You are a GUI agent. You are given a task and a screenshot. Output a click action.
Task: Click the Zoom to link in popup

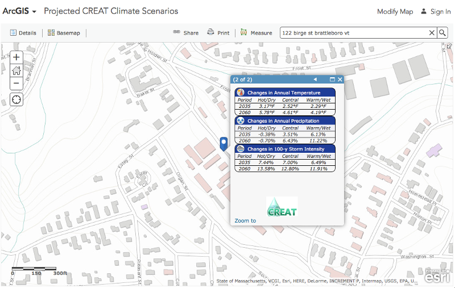pyautogui.click(x=245, y=220)
